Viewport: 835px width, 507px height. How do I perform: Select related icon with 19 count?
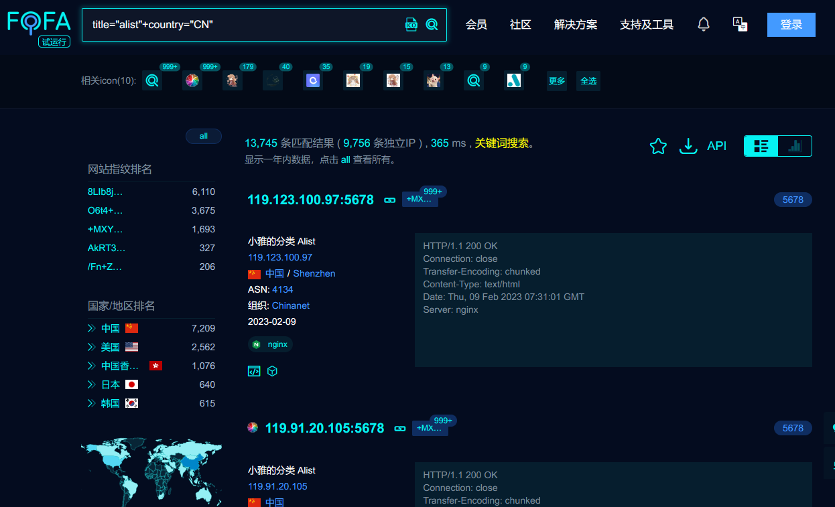pos(353,80)
